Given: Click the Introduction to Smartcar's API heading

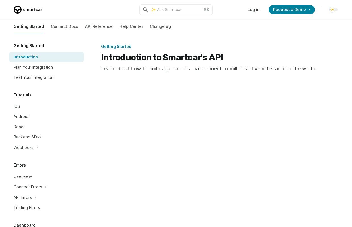Looking at the screenshot, I should tap(162, 57).
